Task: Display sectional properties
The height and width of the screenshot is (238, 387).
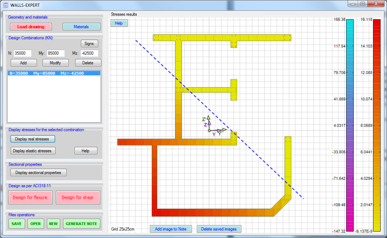Action: pyautogui.click(x=38, y=172)
